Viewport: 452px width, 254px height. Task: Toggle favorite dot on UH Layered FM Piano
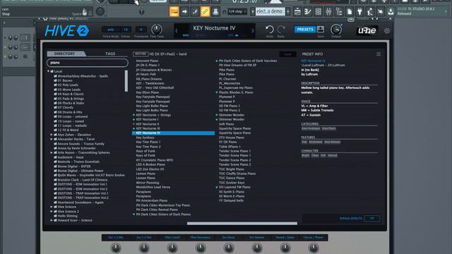tap(217, 187)
